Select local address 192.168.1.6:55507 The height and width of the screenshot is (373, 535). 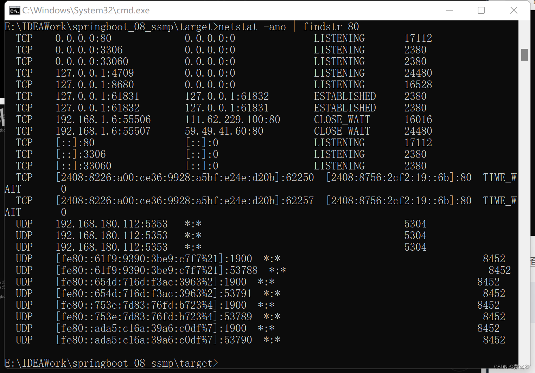(x=103, y=131)
